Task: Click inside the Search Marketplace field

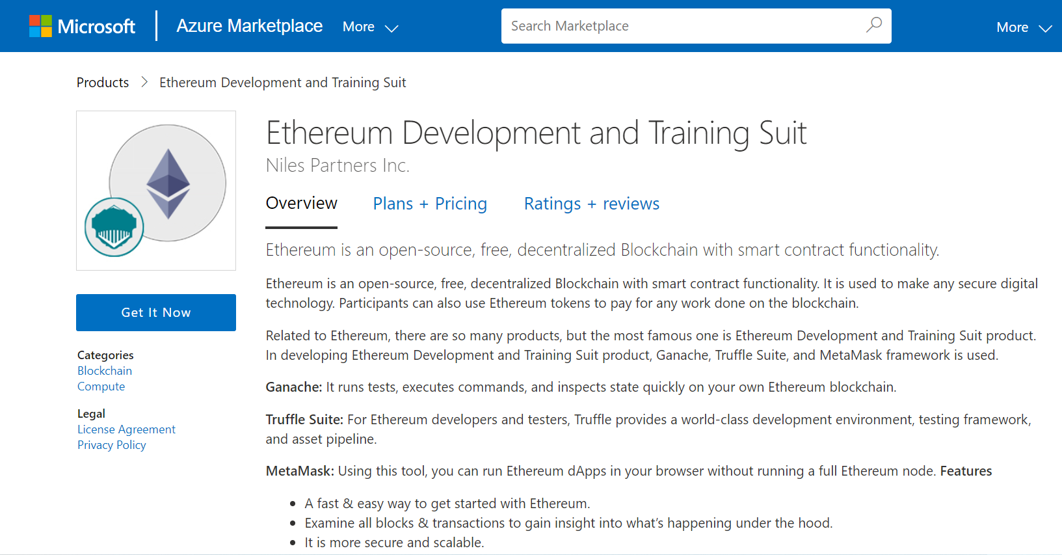Action: pyautogui.click(x=683, y=26)
